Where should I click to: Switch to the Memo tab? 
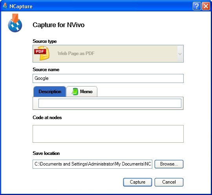(82, 92)
